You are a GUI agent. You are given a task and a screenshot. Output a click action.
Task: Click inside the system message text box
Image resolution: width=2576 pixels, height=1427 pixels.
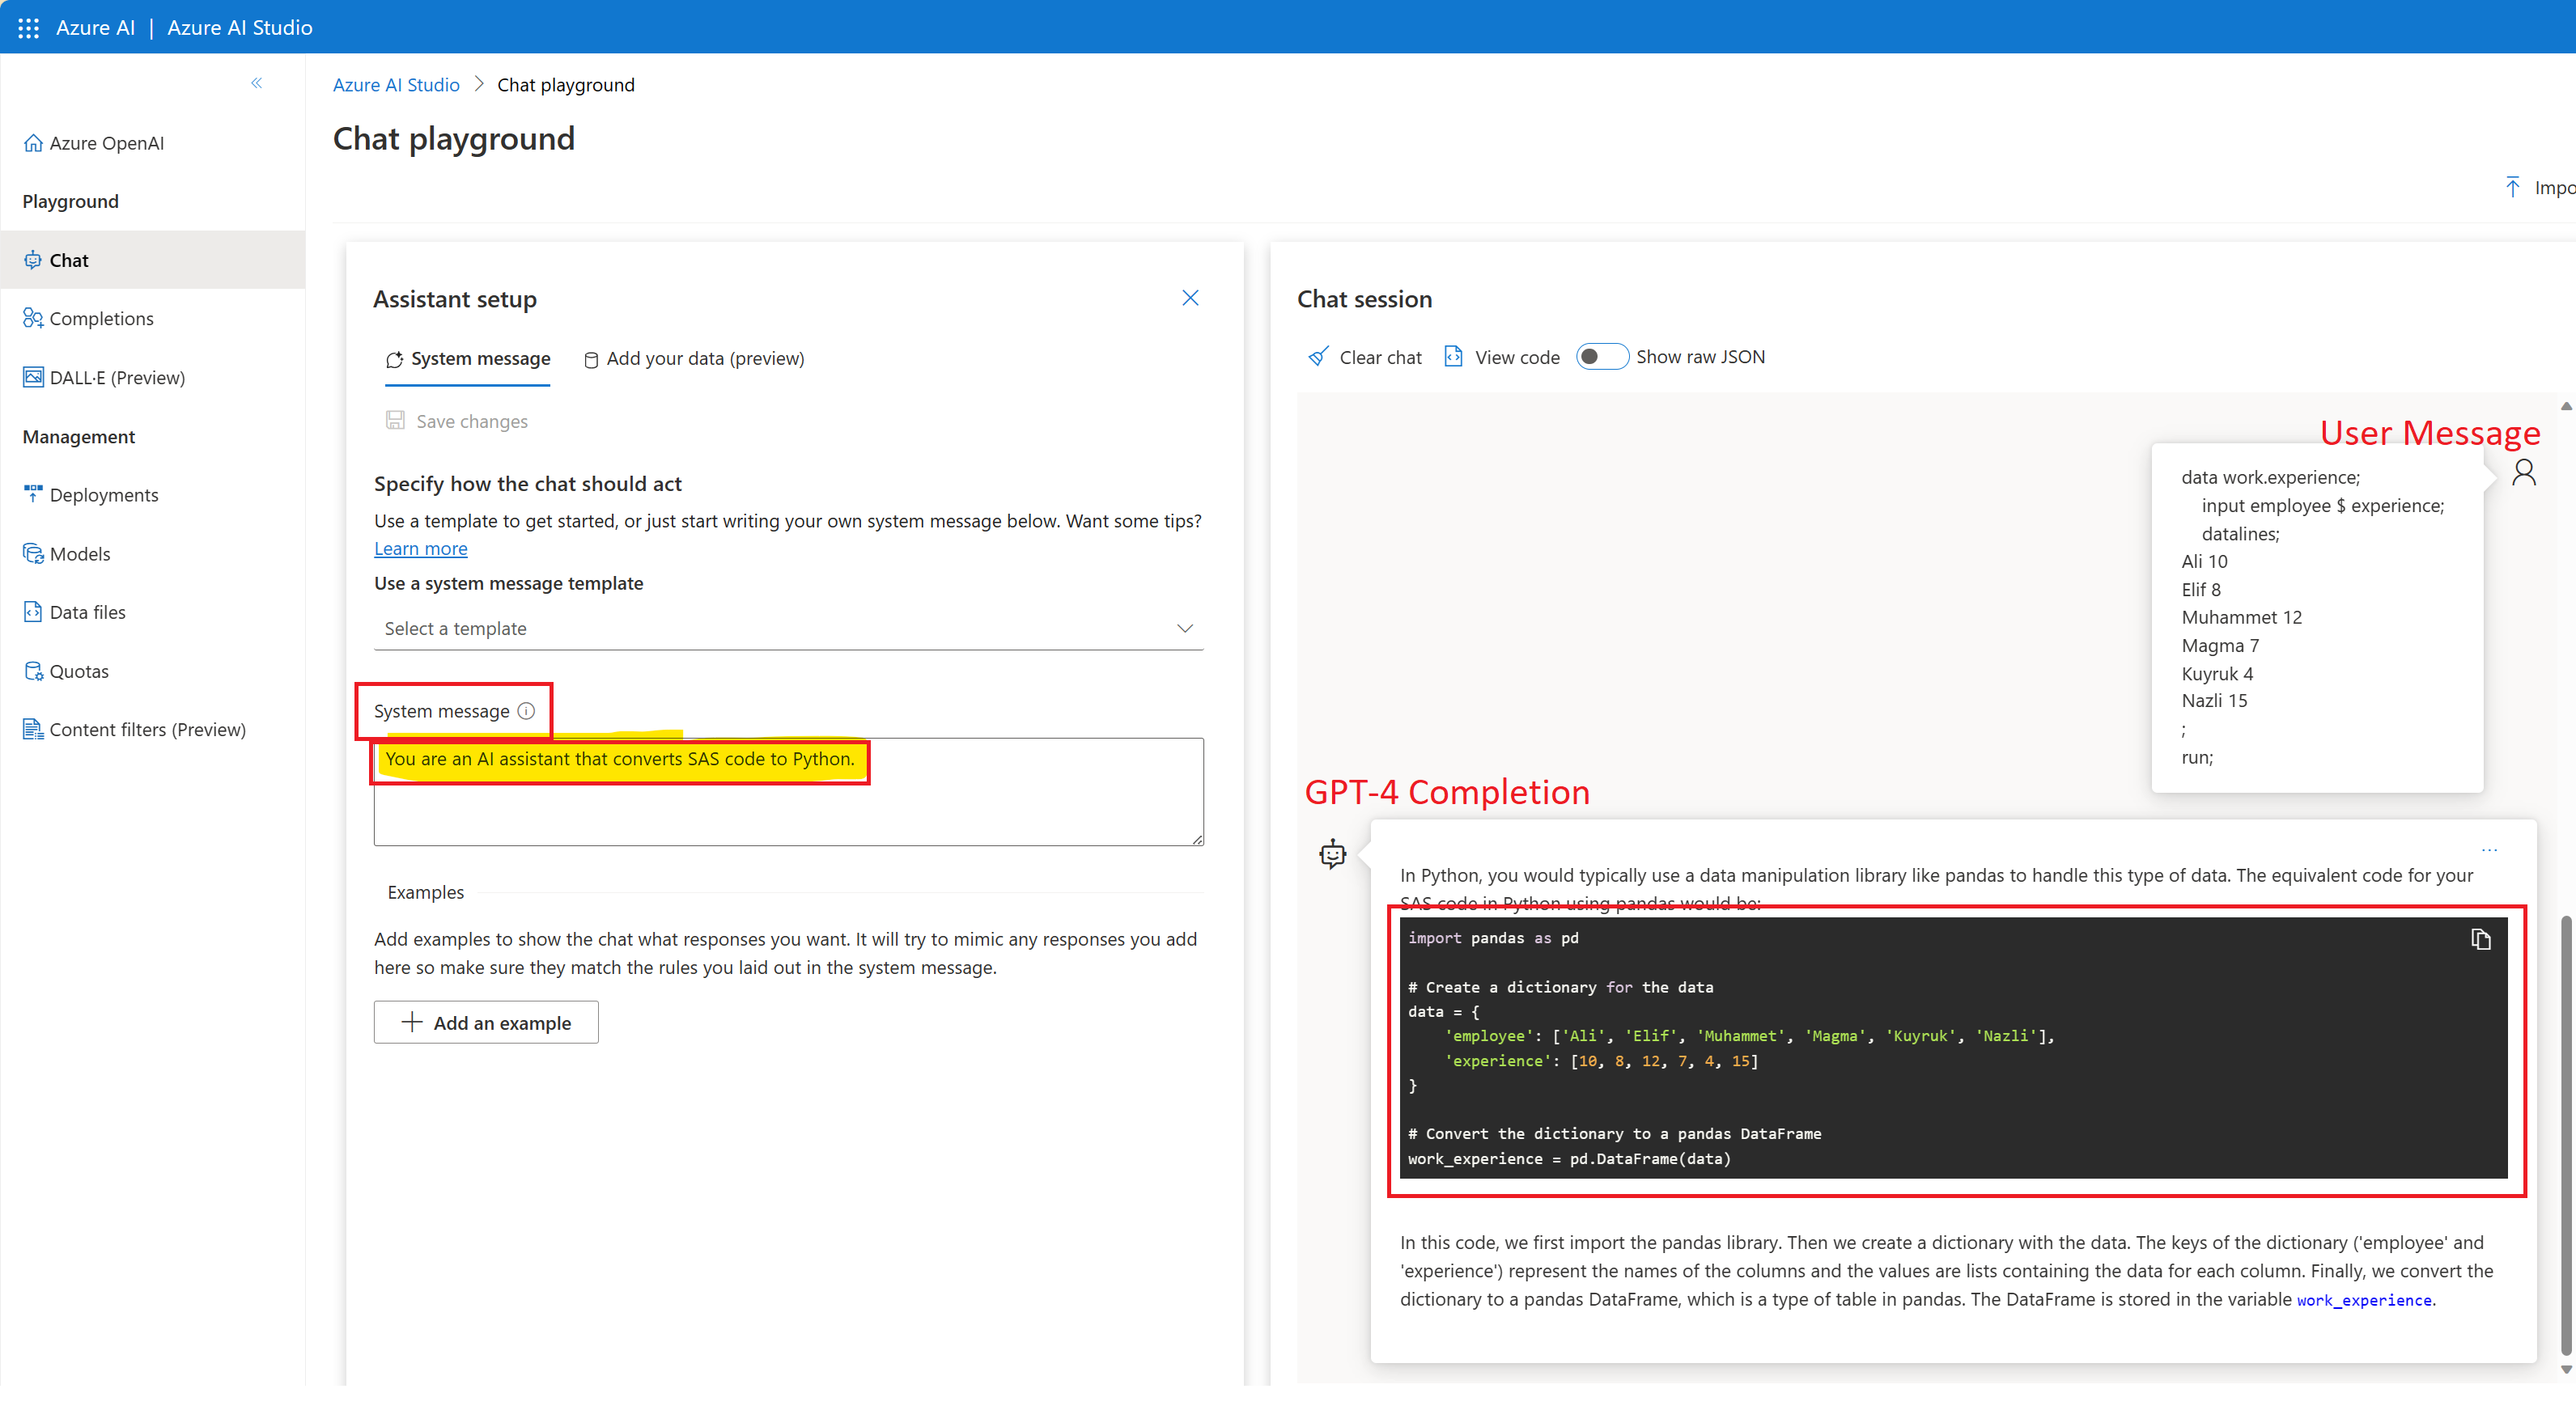(x=788, y=799)
